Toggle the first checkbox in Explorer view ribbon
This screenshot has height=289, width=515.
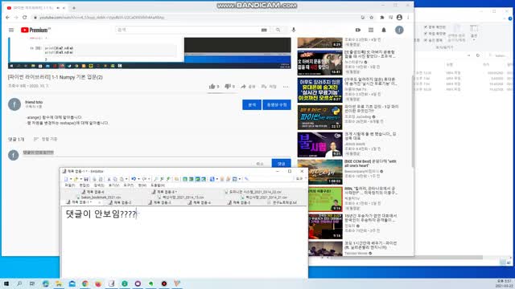pos(426,26)
